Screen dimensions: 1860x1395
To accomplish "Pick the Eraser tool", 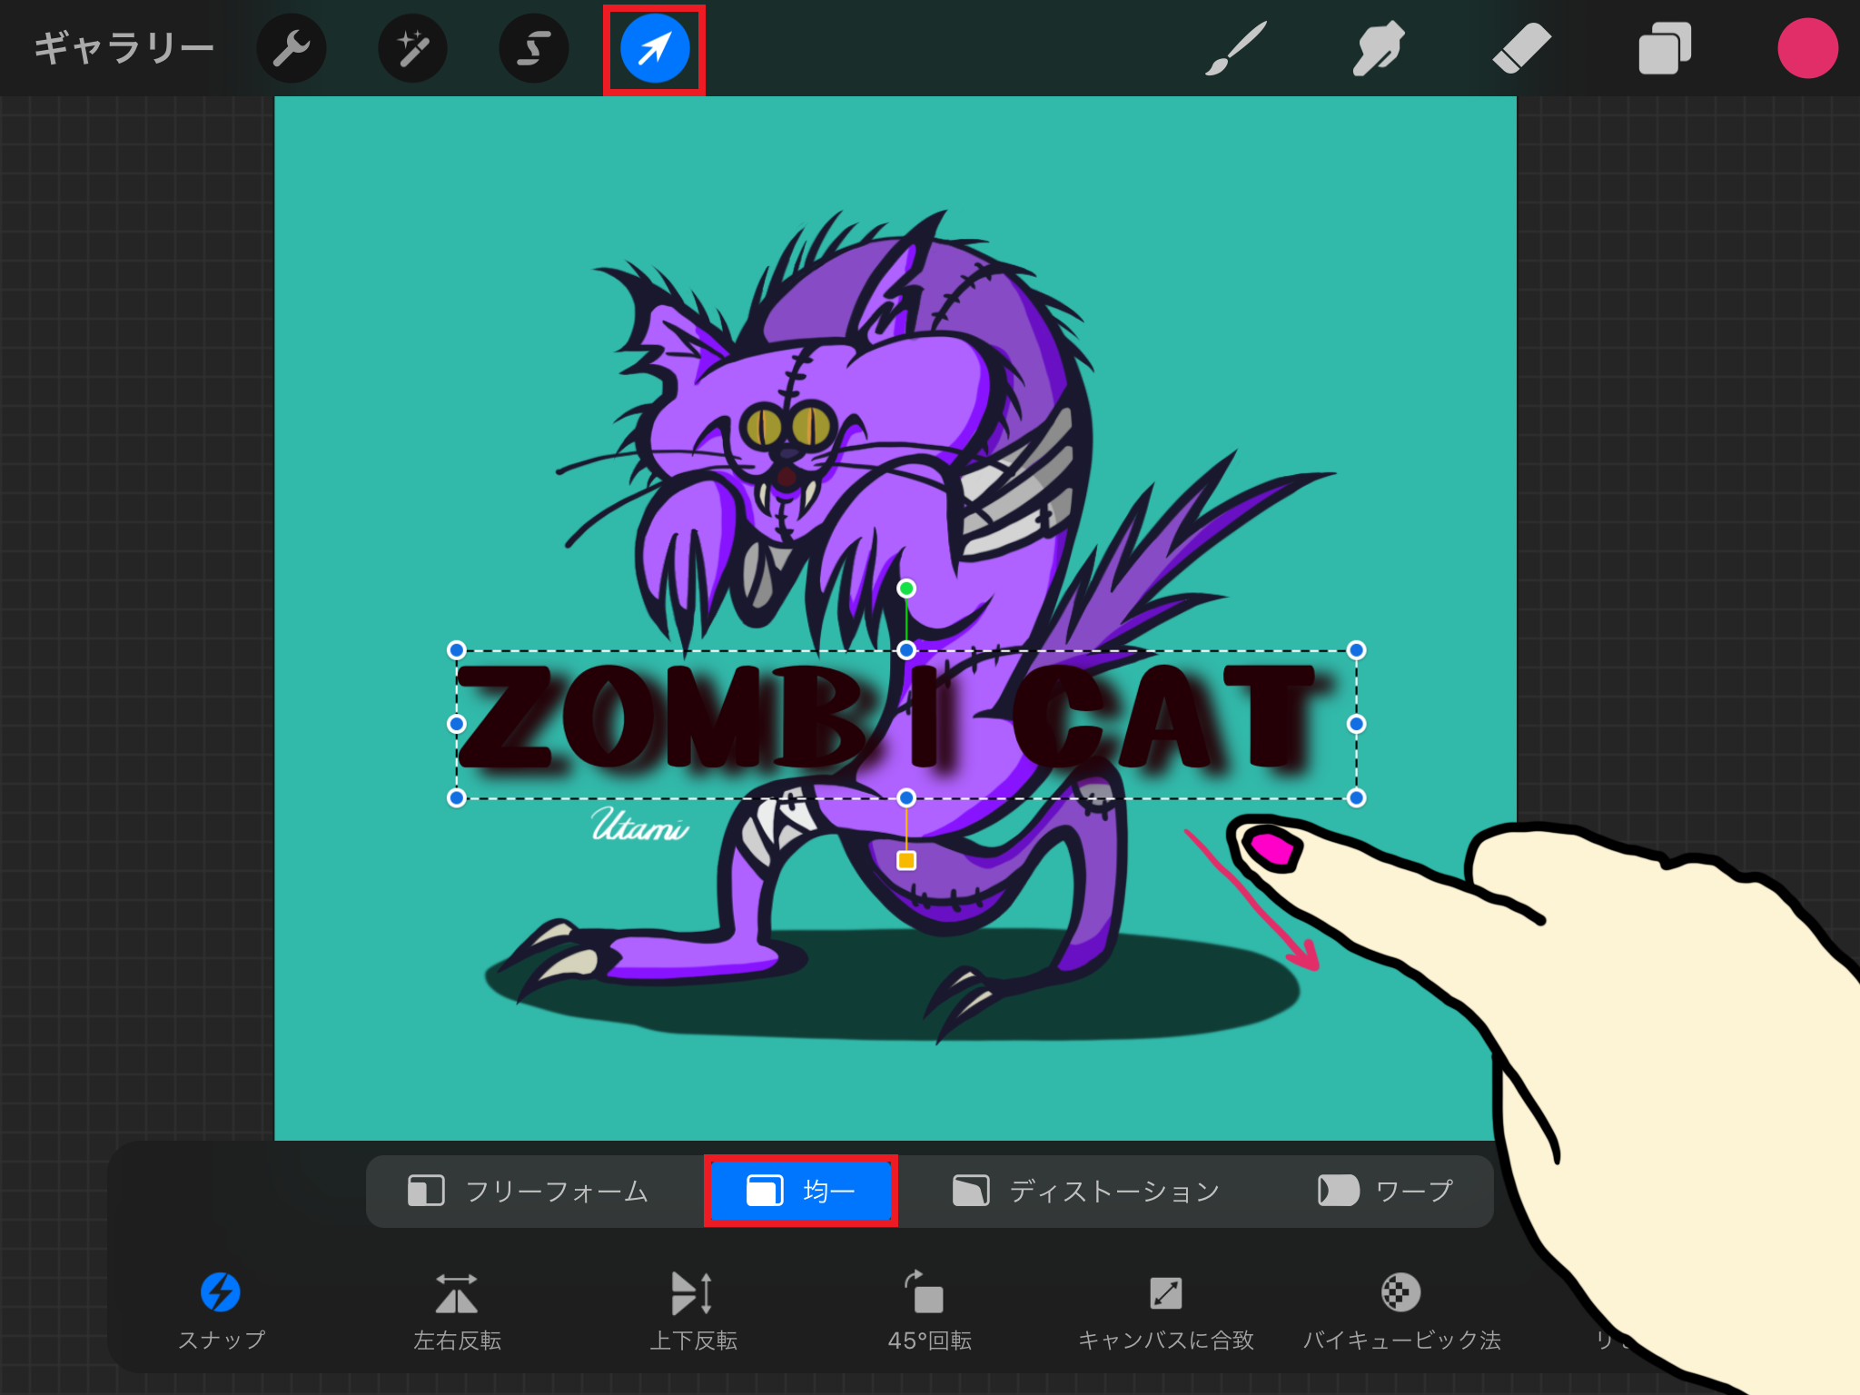I will point(1522,47).
